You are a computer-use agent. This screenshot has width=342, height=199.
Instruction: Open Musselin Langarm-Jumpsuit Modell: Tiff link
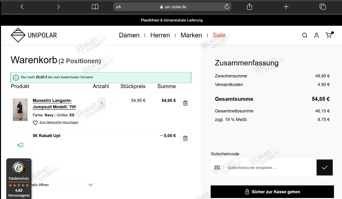pos(54,104)
